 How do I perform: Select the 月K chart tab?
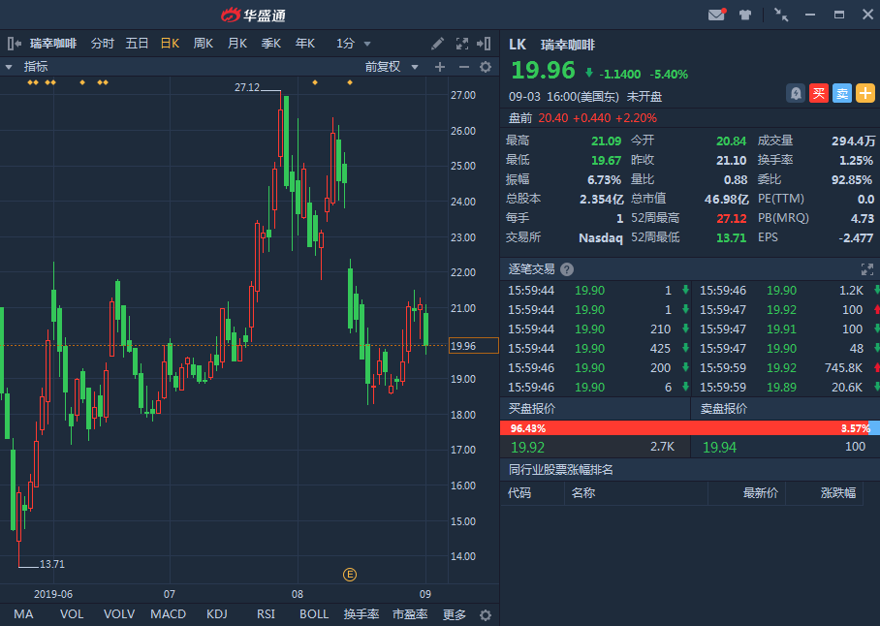tap(237, 44)
